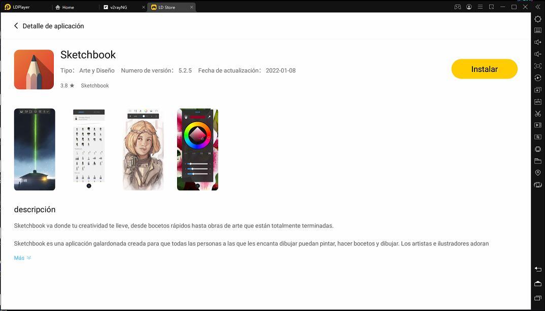Collapse the sidebar with double chevron
Screen dimensions: 545x311
point(538,7)
